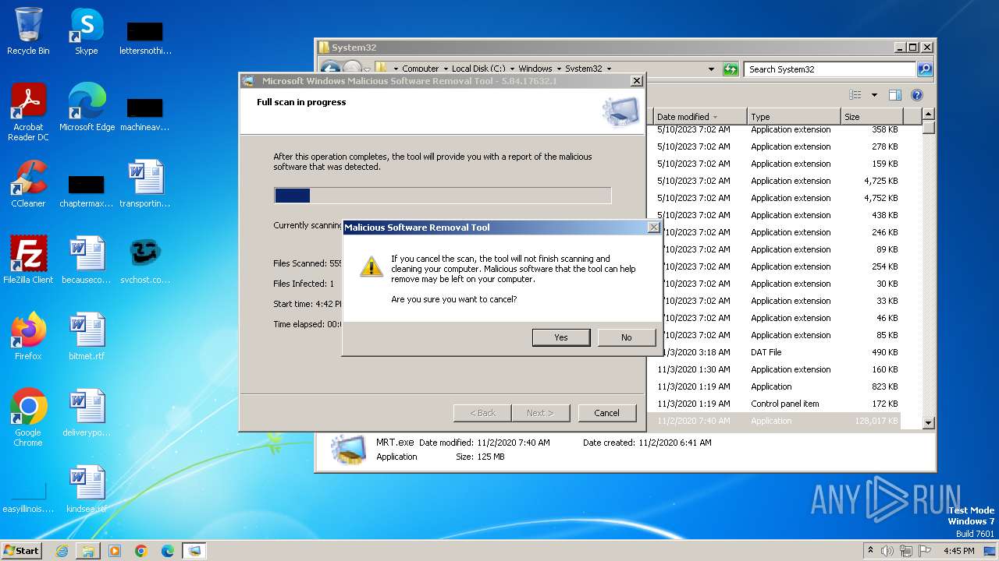Expand the System32 breadcrumb dropdown arrow
Image resolution: width=999 pixels, height=561 pixels.
[609, 69]
